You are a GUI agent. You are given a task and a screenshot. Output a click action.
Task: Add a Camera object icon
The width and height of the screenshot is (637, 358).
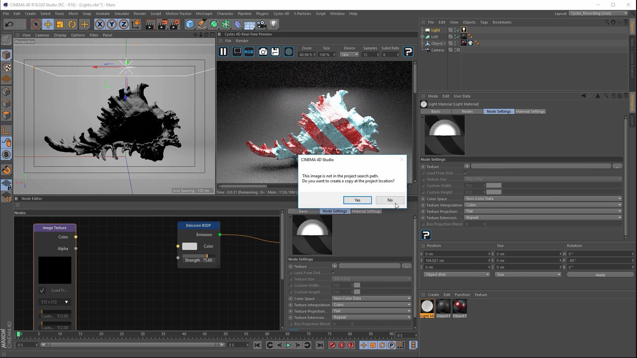261,24
